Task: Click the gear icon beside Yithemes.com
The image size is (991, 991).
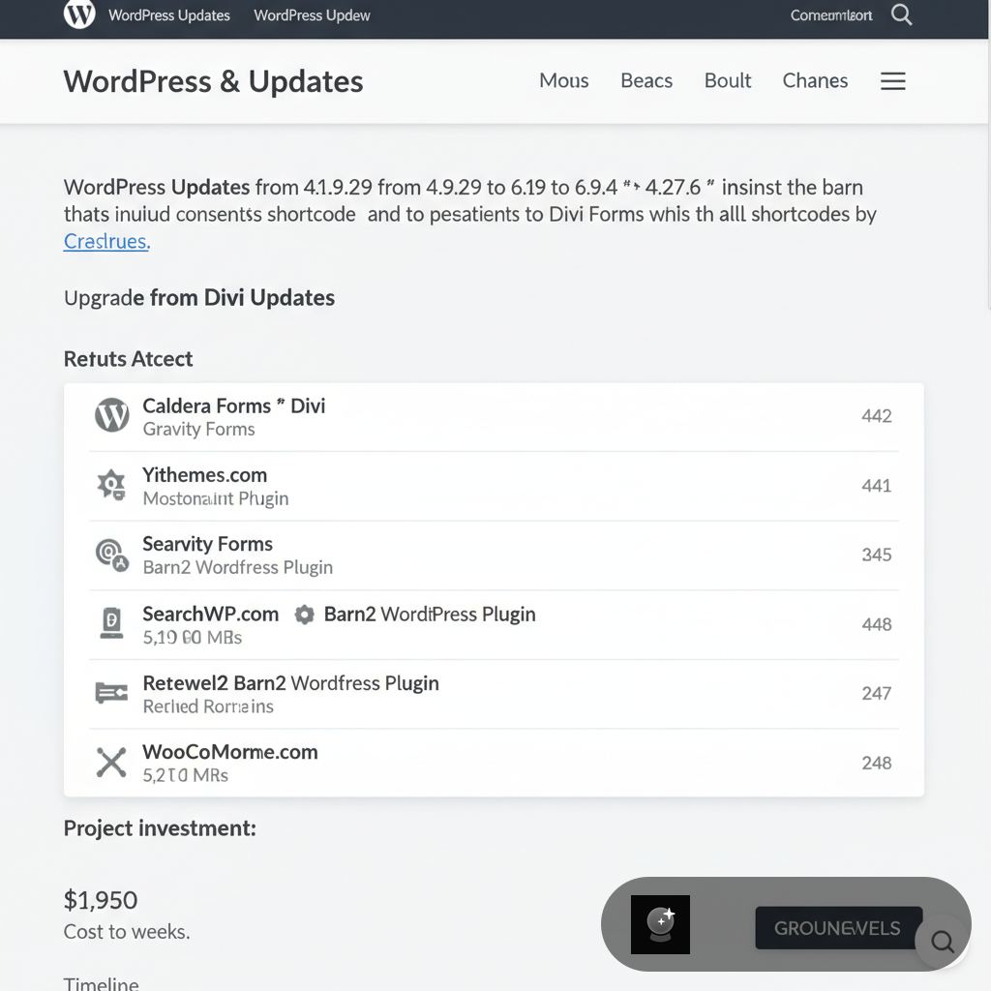Action: point(111,485)
